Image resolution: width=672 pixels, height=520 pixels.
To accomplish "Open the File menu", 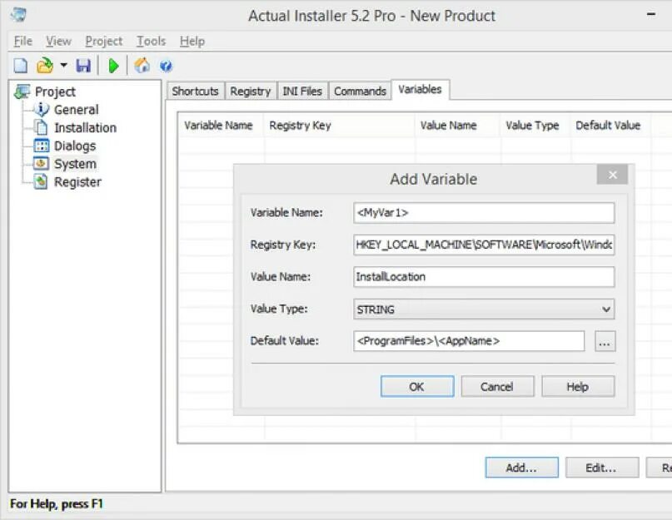I will [23, 41].
